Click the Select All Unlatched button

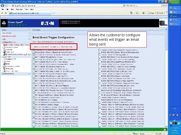pyautogui.click(x=40, y=47)
